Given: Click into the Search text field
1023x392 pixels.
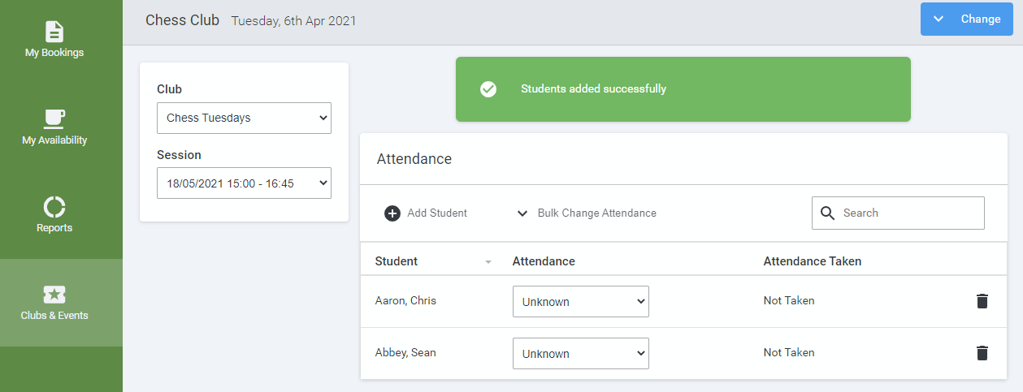Looking at the screenshot, I should click(x=908, y=213).
